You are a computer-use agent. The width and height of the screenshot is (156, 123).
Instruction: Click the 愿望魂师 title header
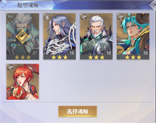click(28, 5)
